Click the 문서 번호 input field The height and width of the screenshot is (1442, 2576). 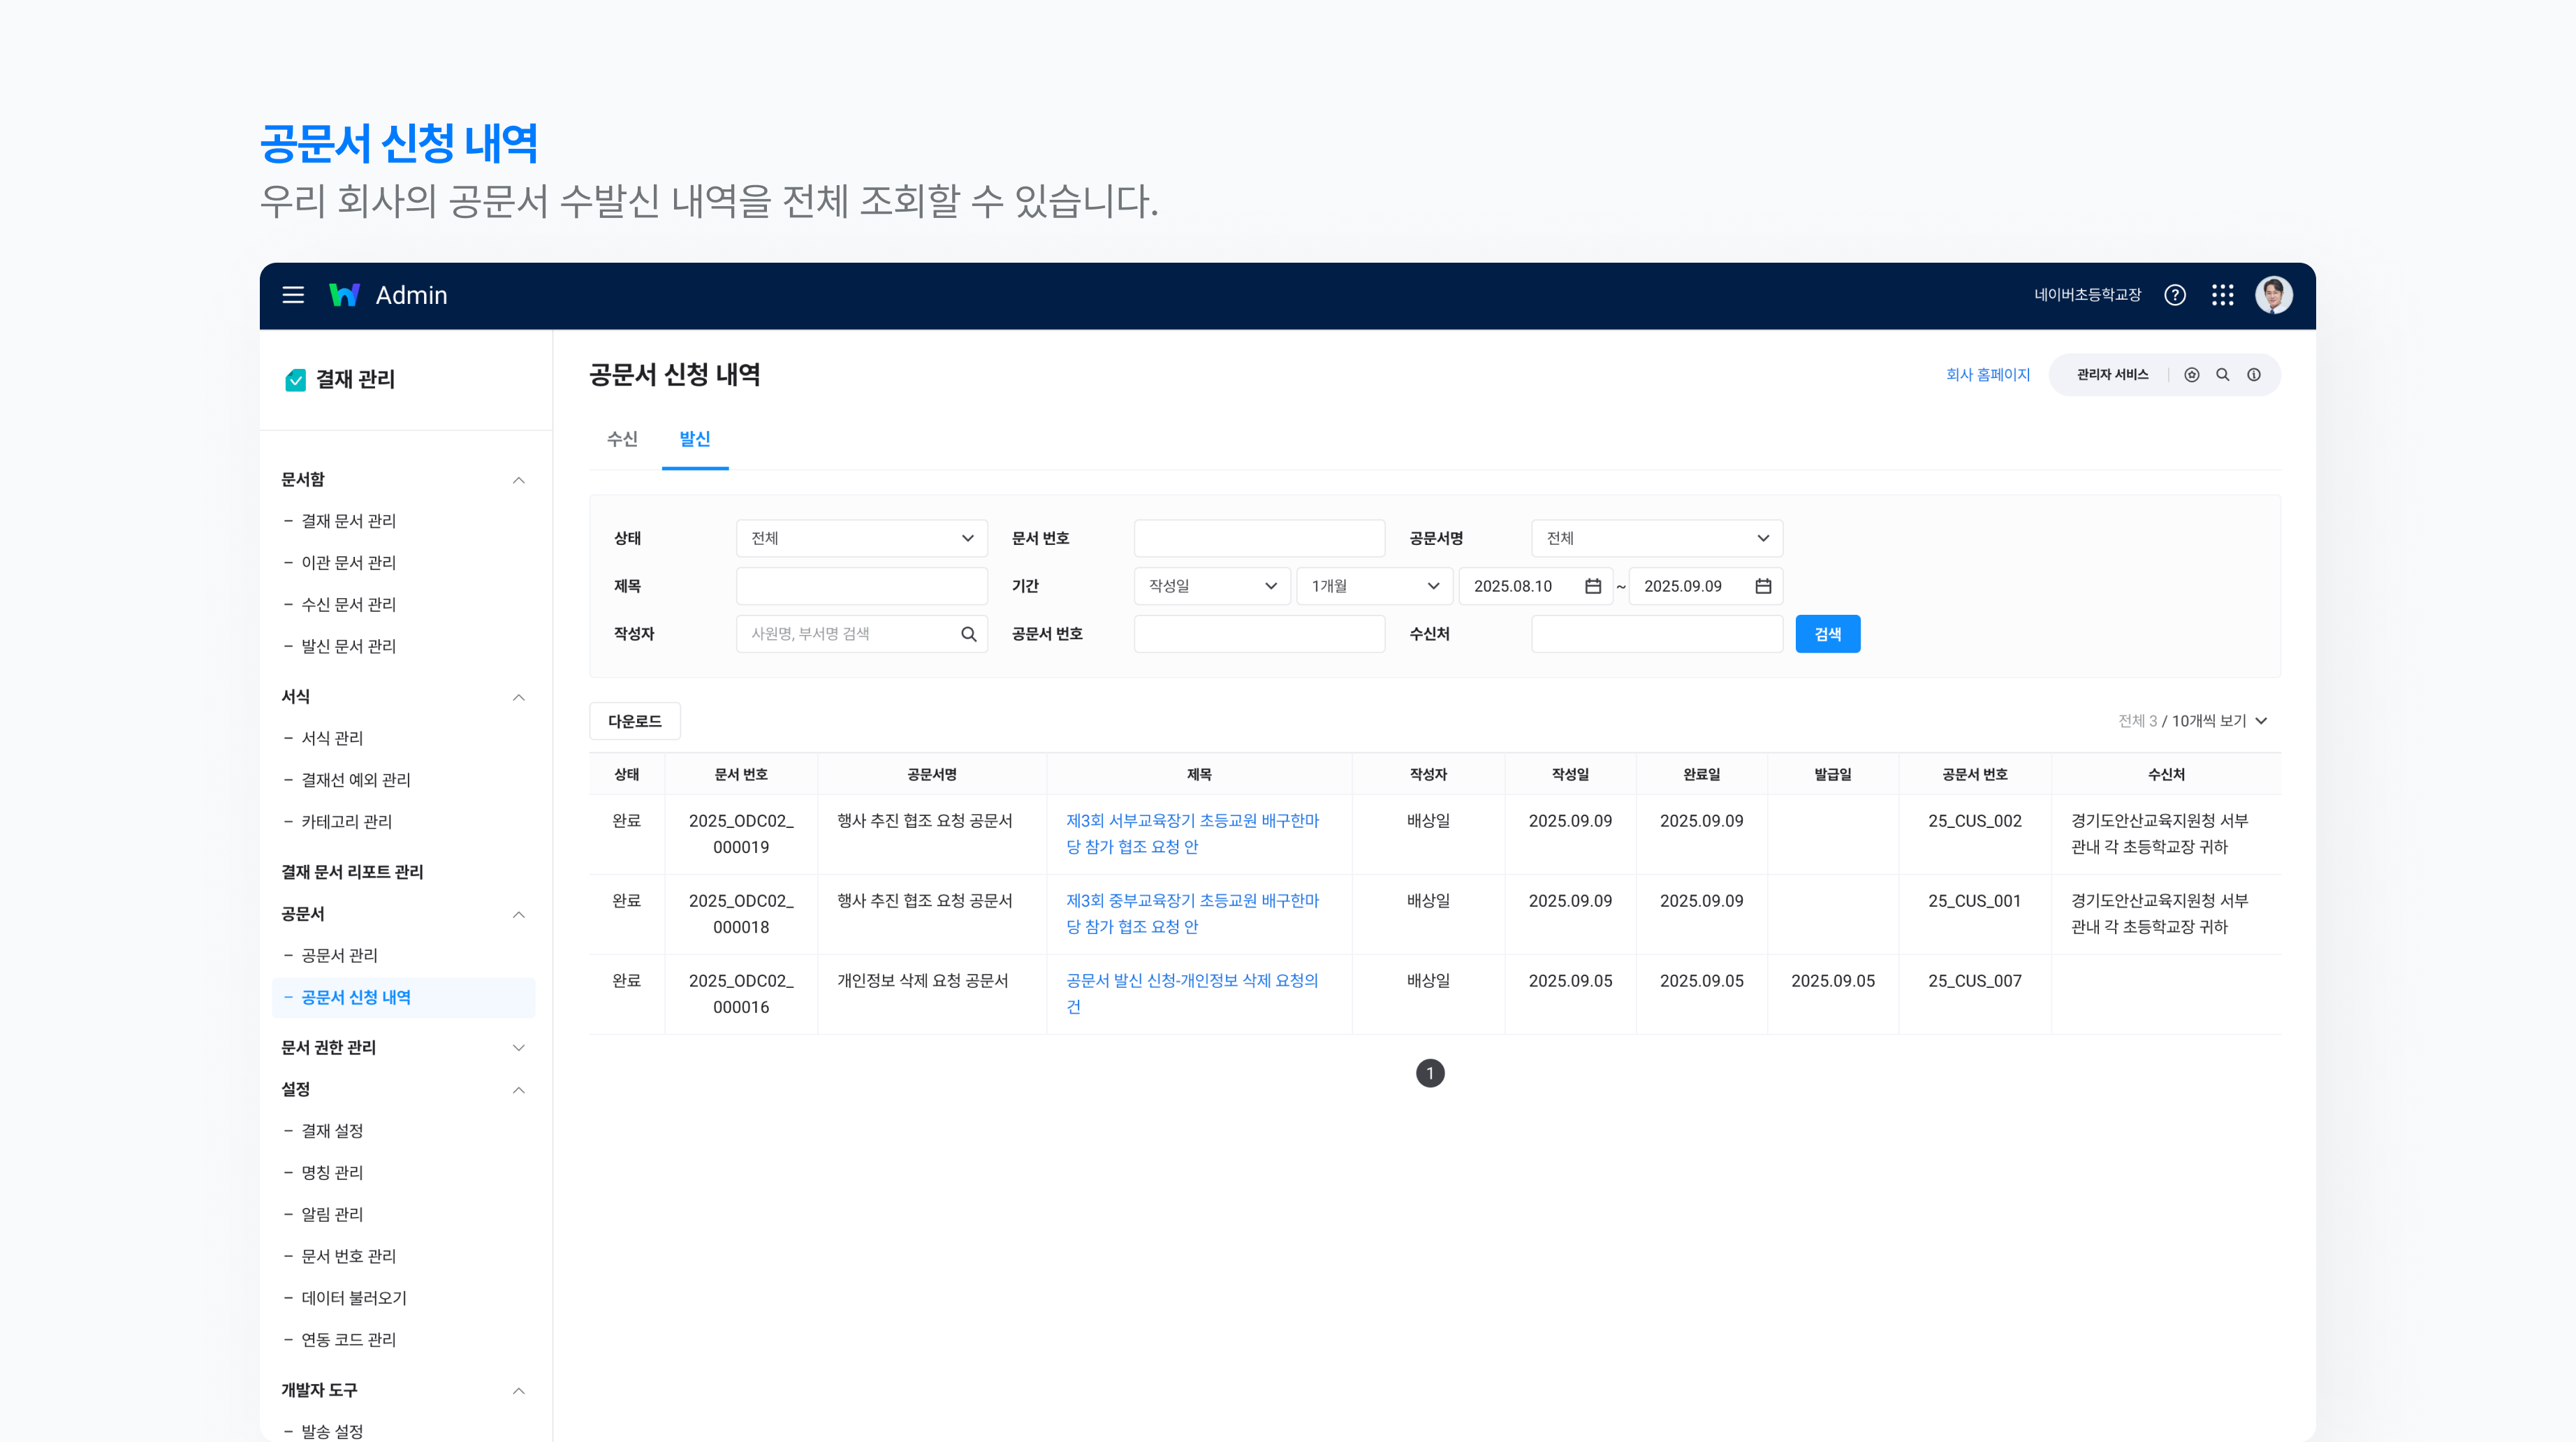[x=1258, y=538]
